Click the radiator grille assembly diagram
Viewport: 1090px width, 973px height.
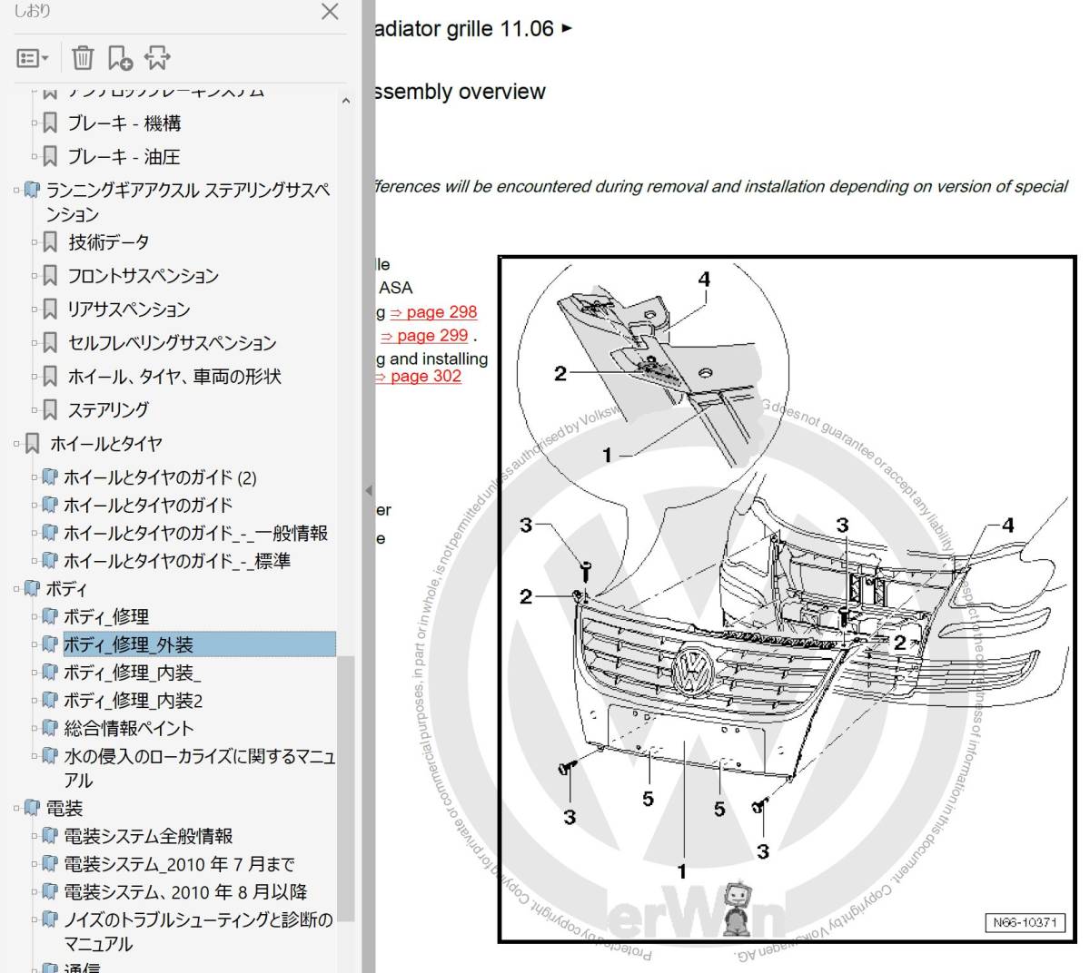787,599
